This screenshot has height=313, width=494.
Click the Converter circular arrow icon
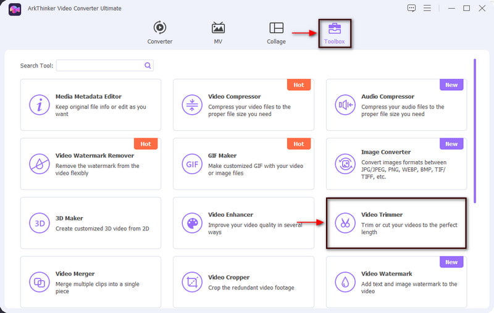click(x=160, y=27)
